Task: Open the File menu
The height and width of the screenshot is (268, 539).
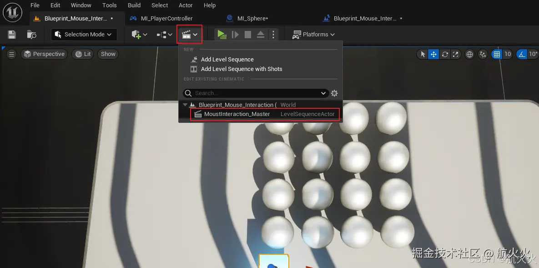Action: [x=35, y=5]
